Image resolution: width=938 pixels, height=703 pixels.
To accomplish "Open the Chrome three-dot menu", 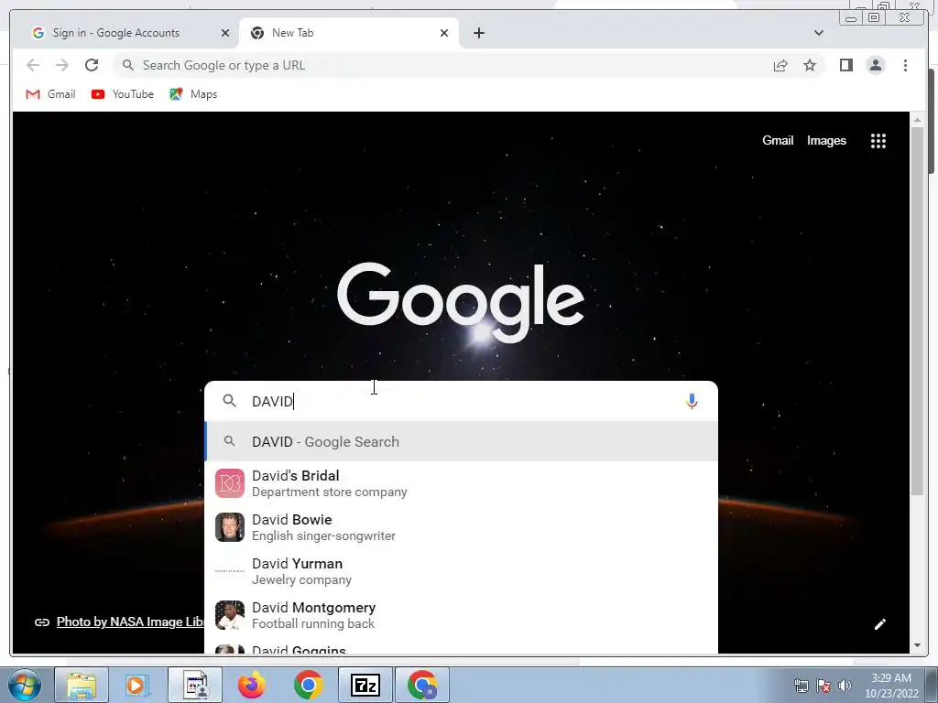I will point(905,65).
